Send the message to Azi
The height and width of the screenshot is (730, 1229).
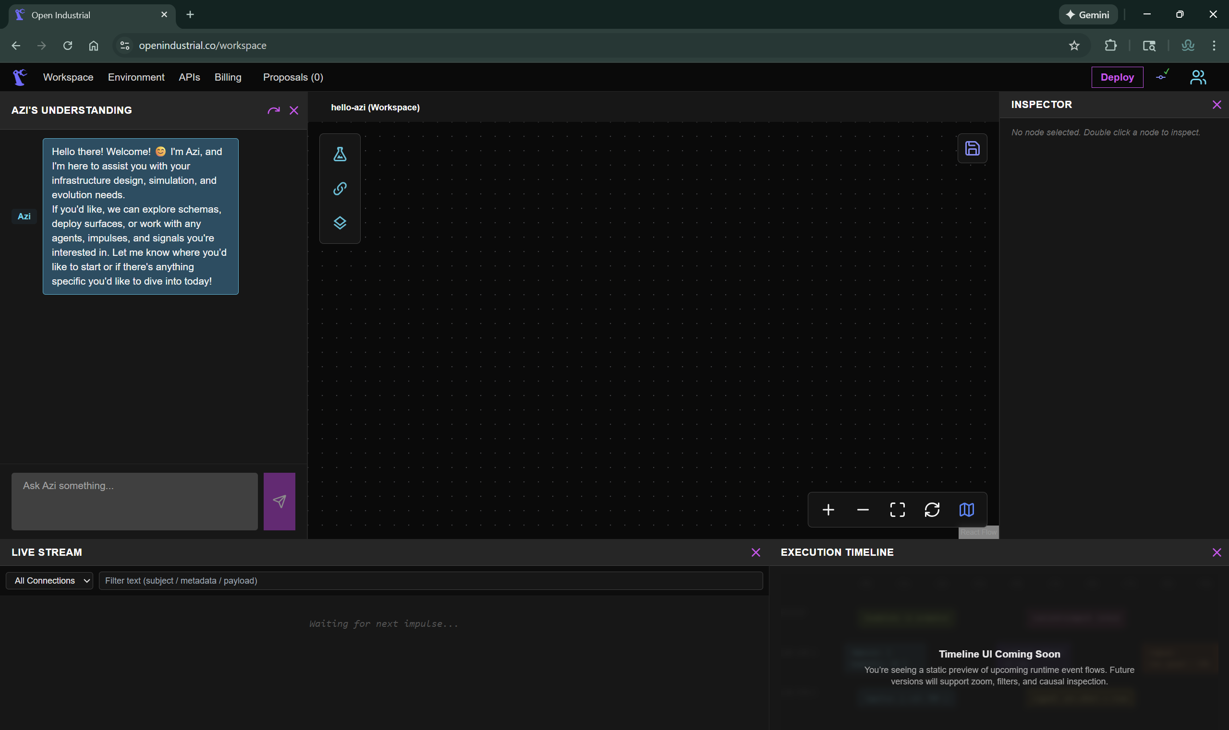[x=279, y=501]
